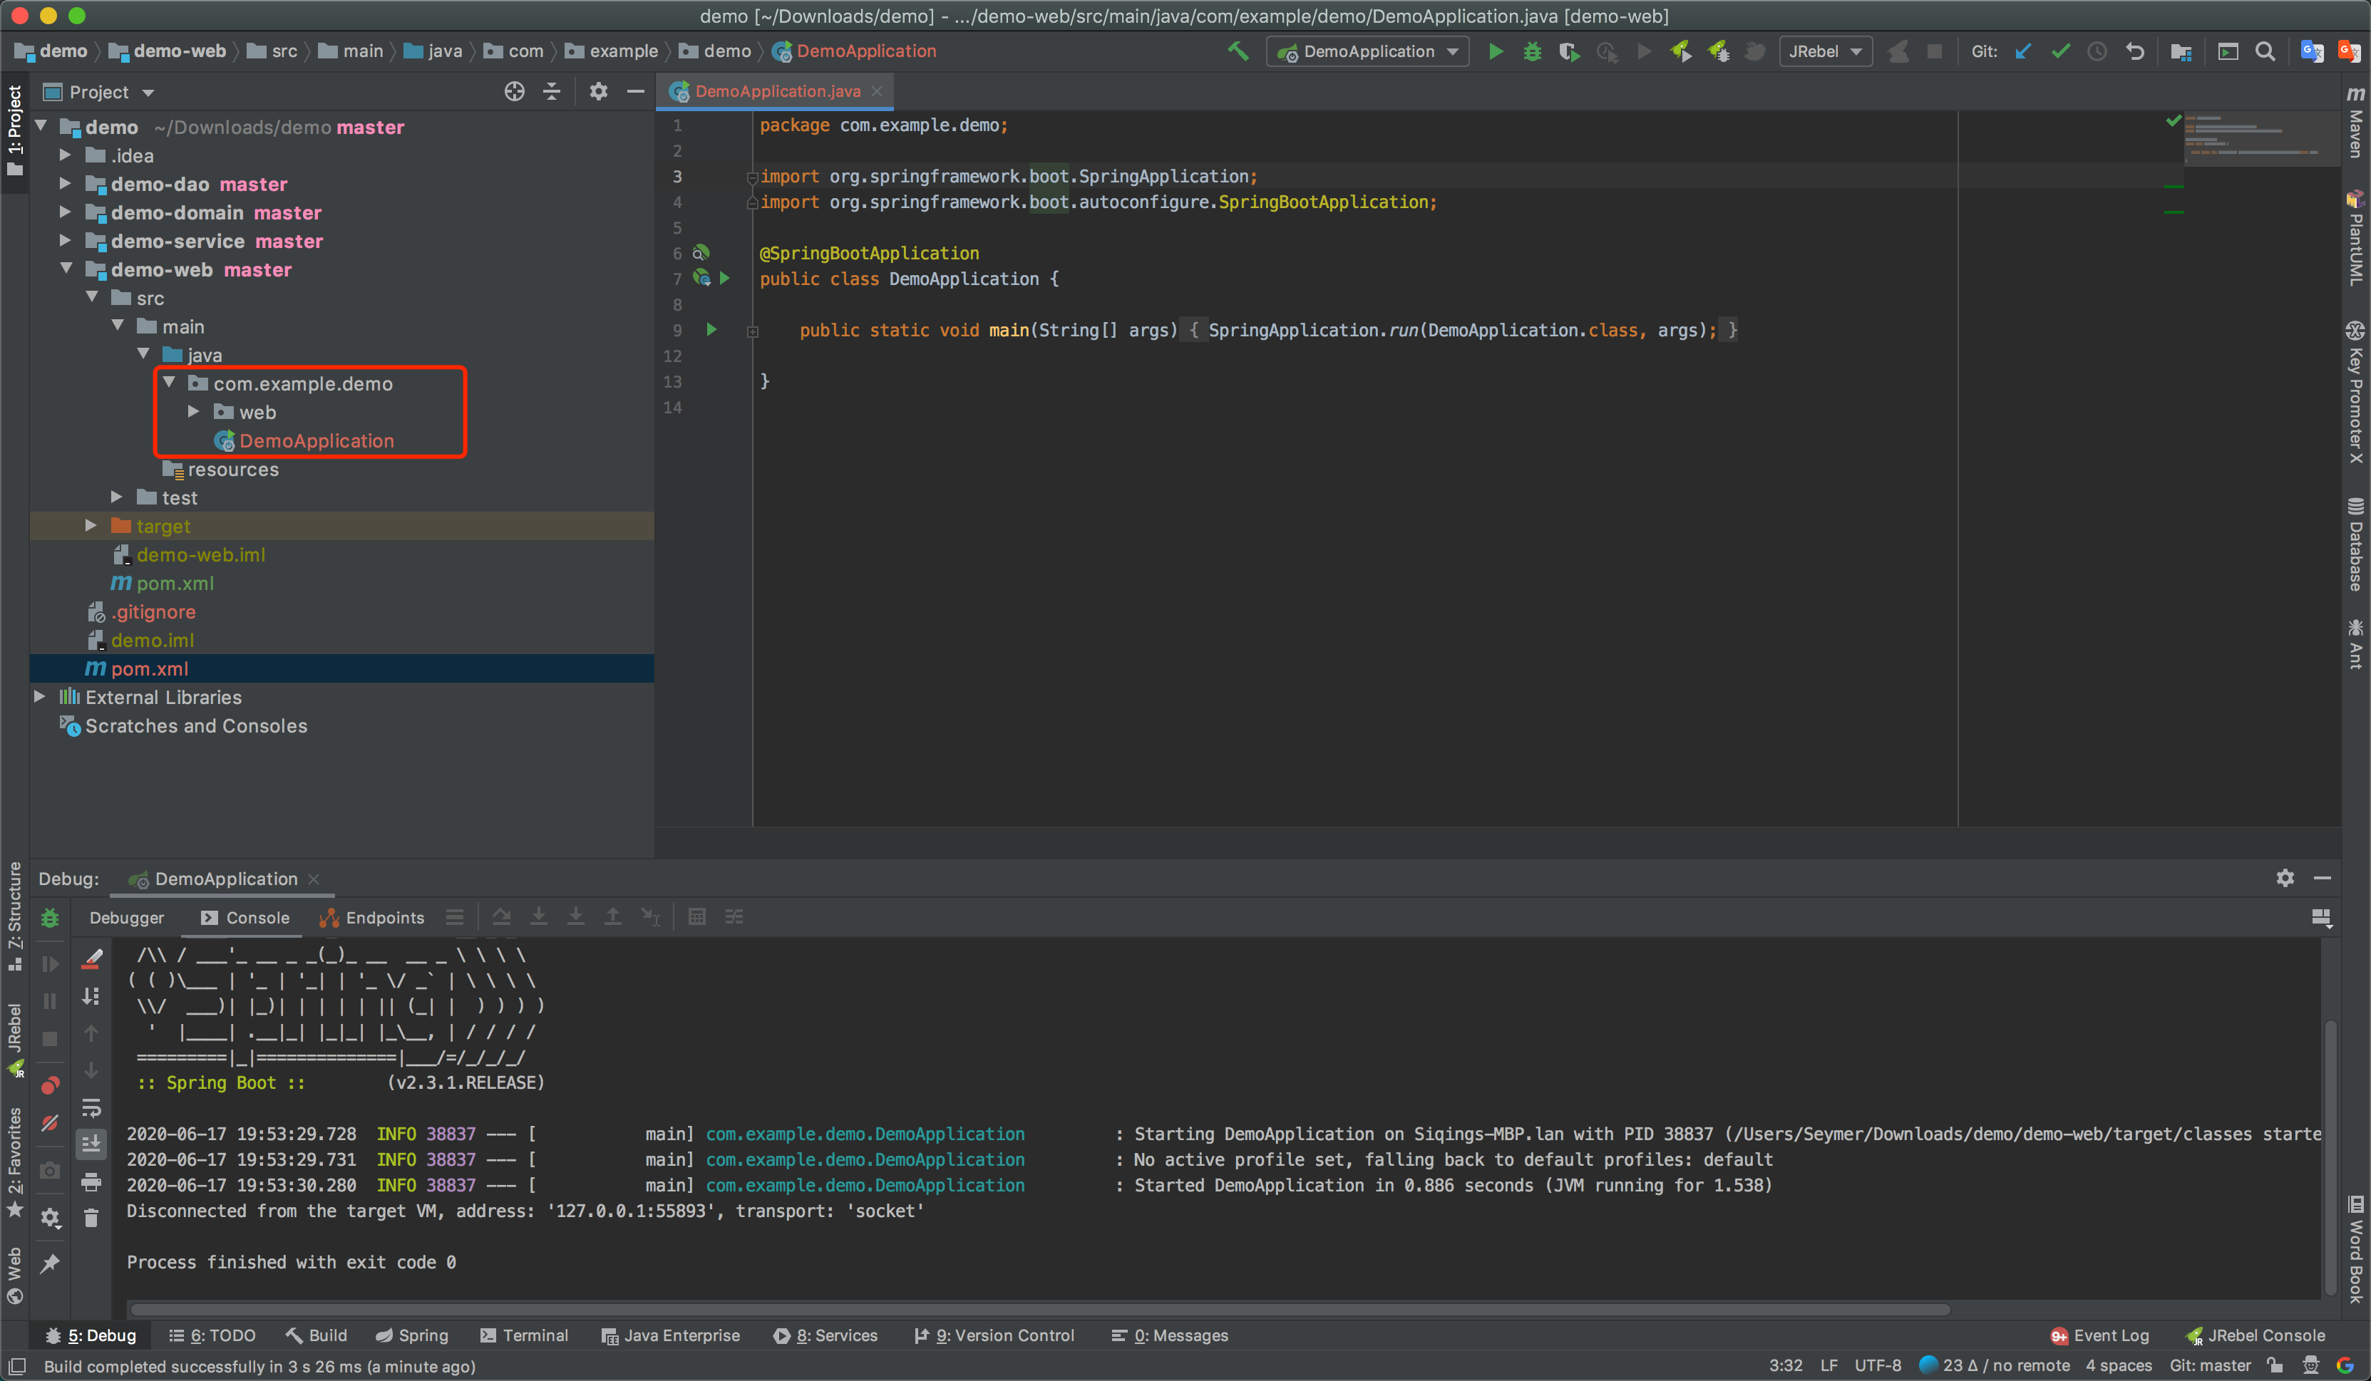Toggle mute breakpoints in debug panel
Image resolution: width=2371 pixels, height=1381 pixels.
coord(50,1123)
